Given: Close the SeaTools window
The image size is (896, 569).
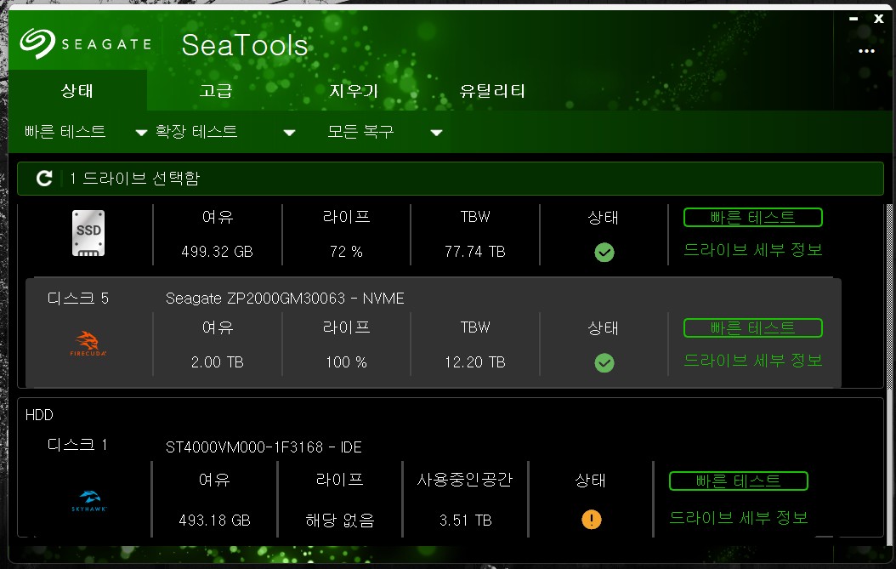Looking at the screenshot, I should [879, 19].
